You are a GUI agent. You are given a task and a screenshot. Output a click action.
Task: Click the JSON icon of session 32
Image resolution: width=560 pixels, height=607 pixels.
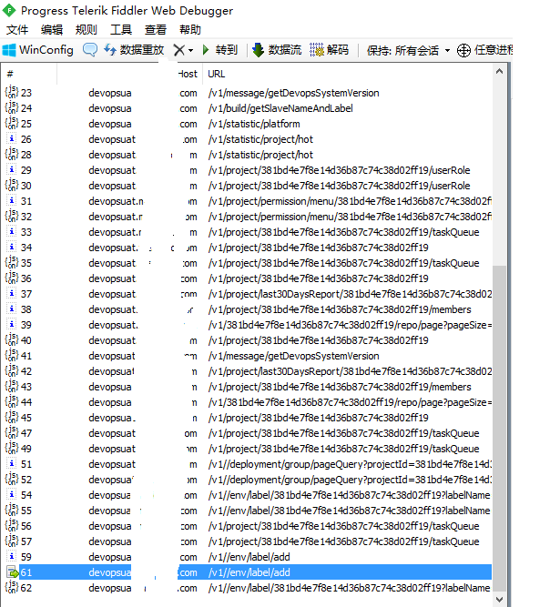(x=12, y=216)
